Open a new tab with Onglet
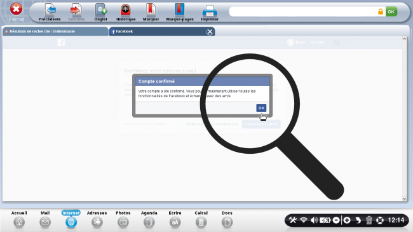Screen dimensions: 413x232 click(100, 12)
